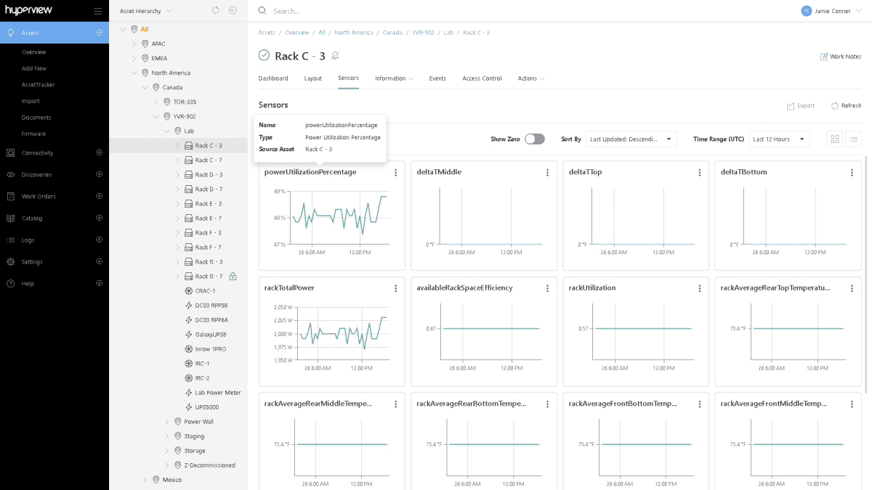The width and height of the screenshot is (872, 490).
Task: Expand the APAC region in the tree
Action: click(x=134, y=44)
